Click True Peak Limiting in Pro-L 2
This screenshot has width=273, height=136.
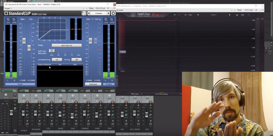(x=161, y=94)
